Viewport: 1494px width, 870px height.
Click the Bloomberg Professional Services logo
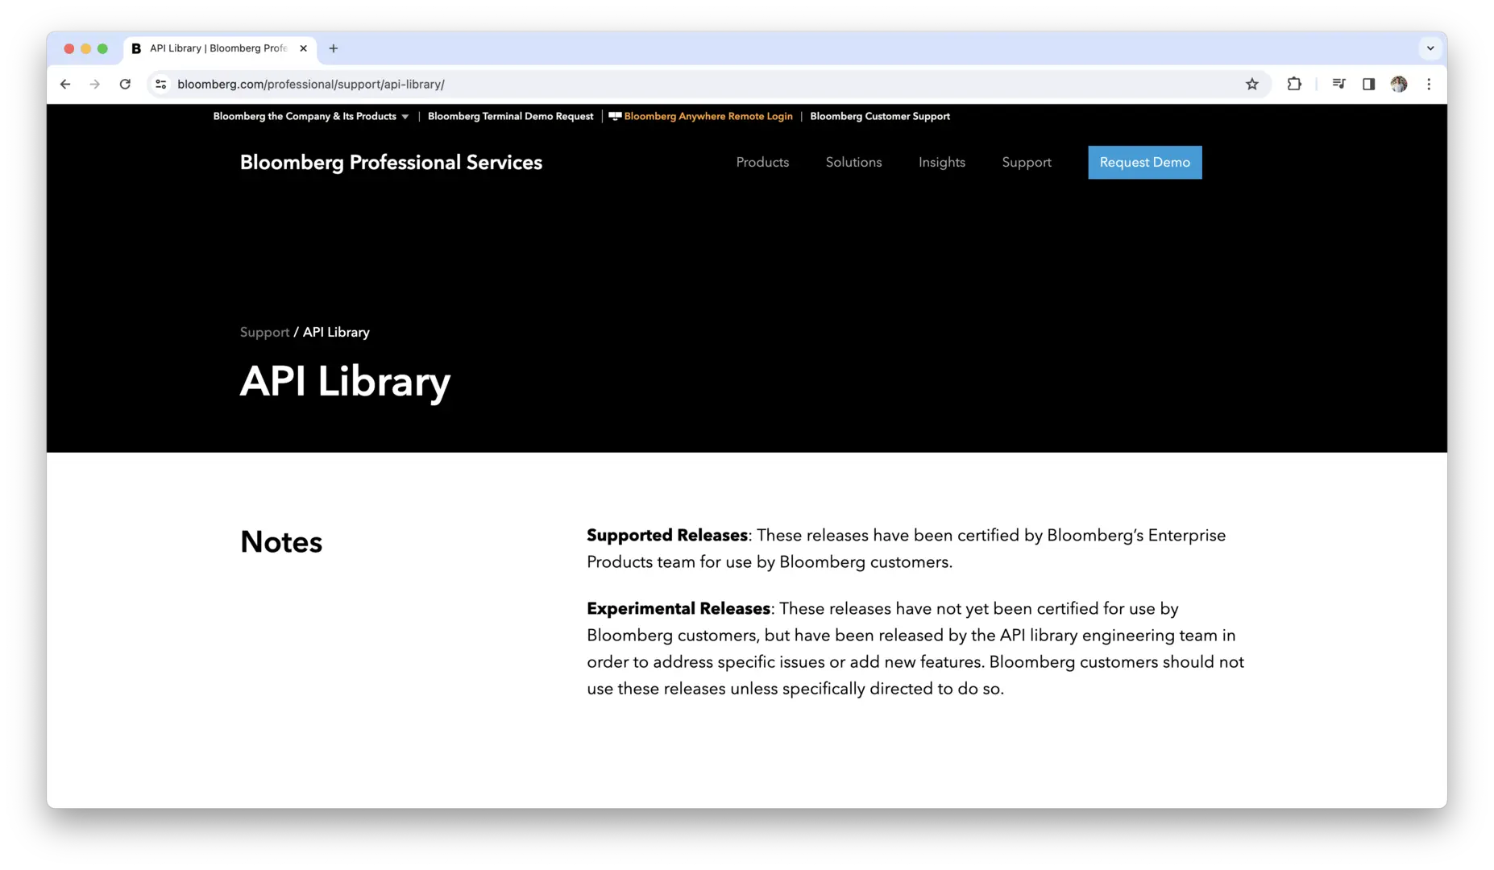point(391,163)
